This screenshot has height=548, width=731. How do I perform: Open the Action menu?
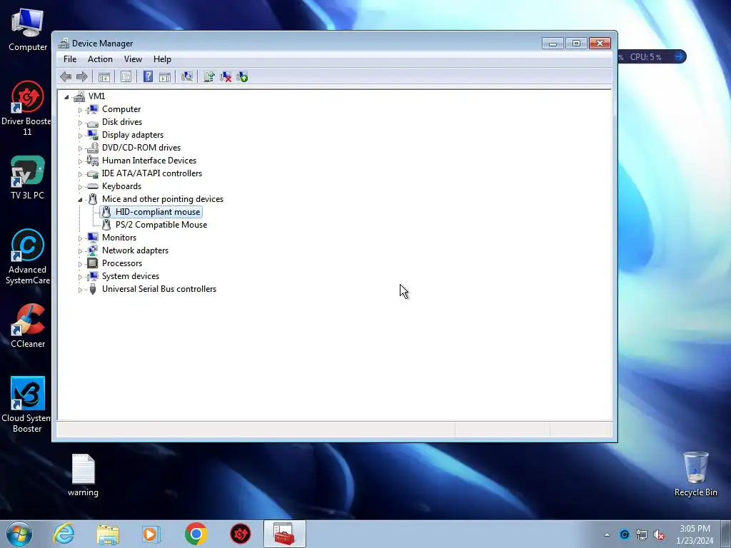[100, 59]
